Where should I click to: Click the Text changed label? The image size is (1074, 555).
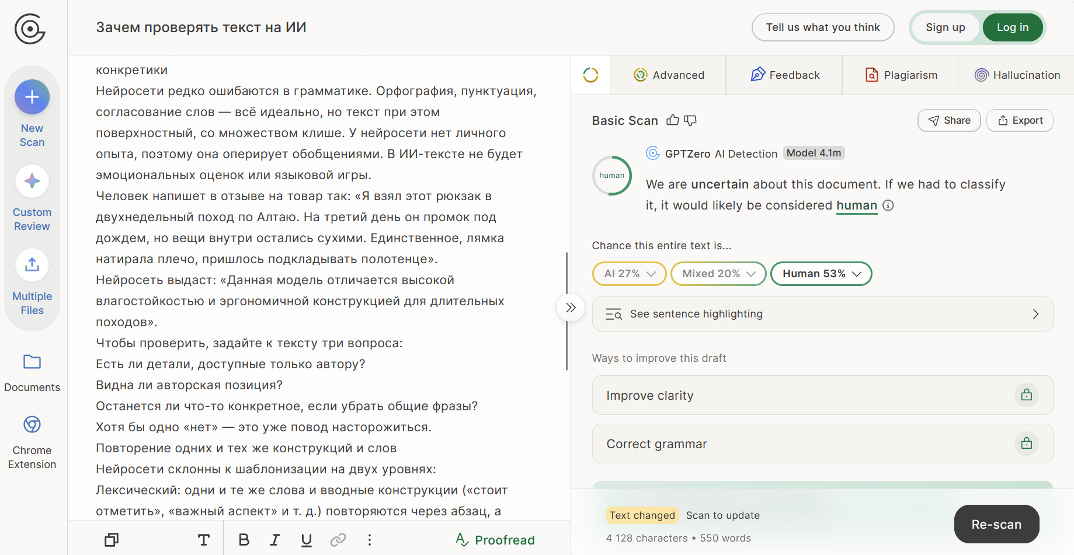pos(642,515)
